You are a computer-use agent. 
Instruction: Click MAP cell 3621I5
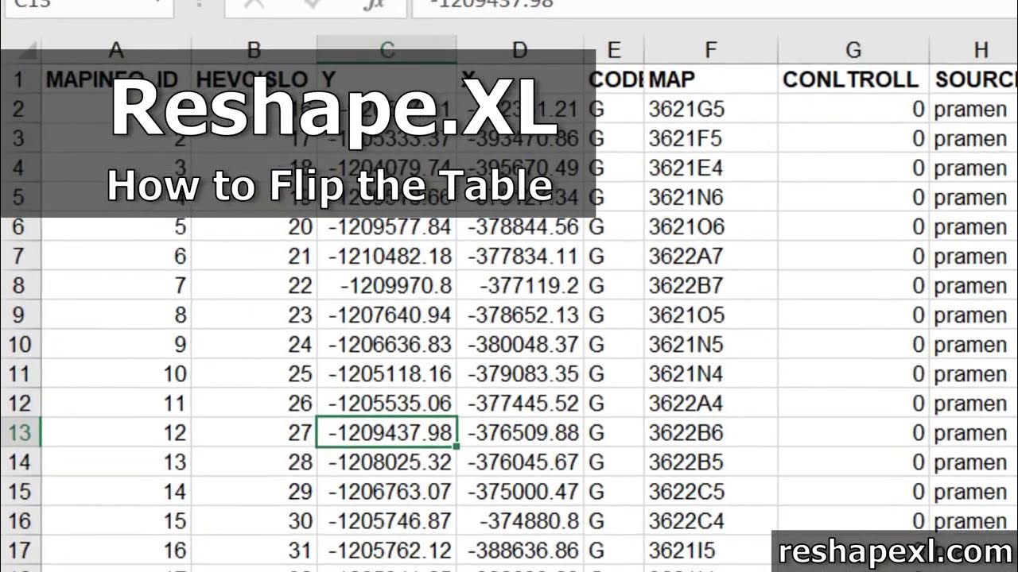(x=710, y=551)
